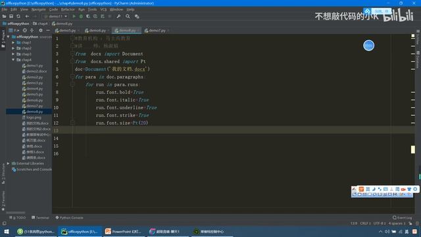Show hidden tray icons chevron
The image size is (421, 237).
(380, 231)
